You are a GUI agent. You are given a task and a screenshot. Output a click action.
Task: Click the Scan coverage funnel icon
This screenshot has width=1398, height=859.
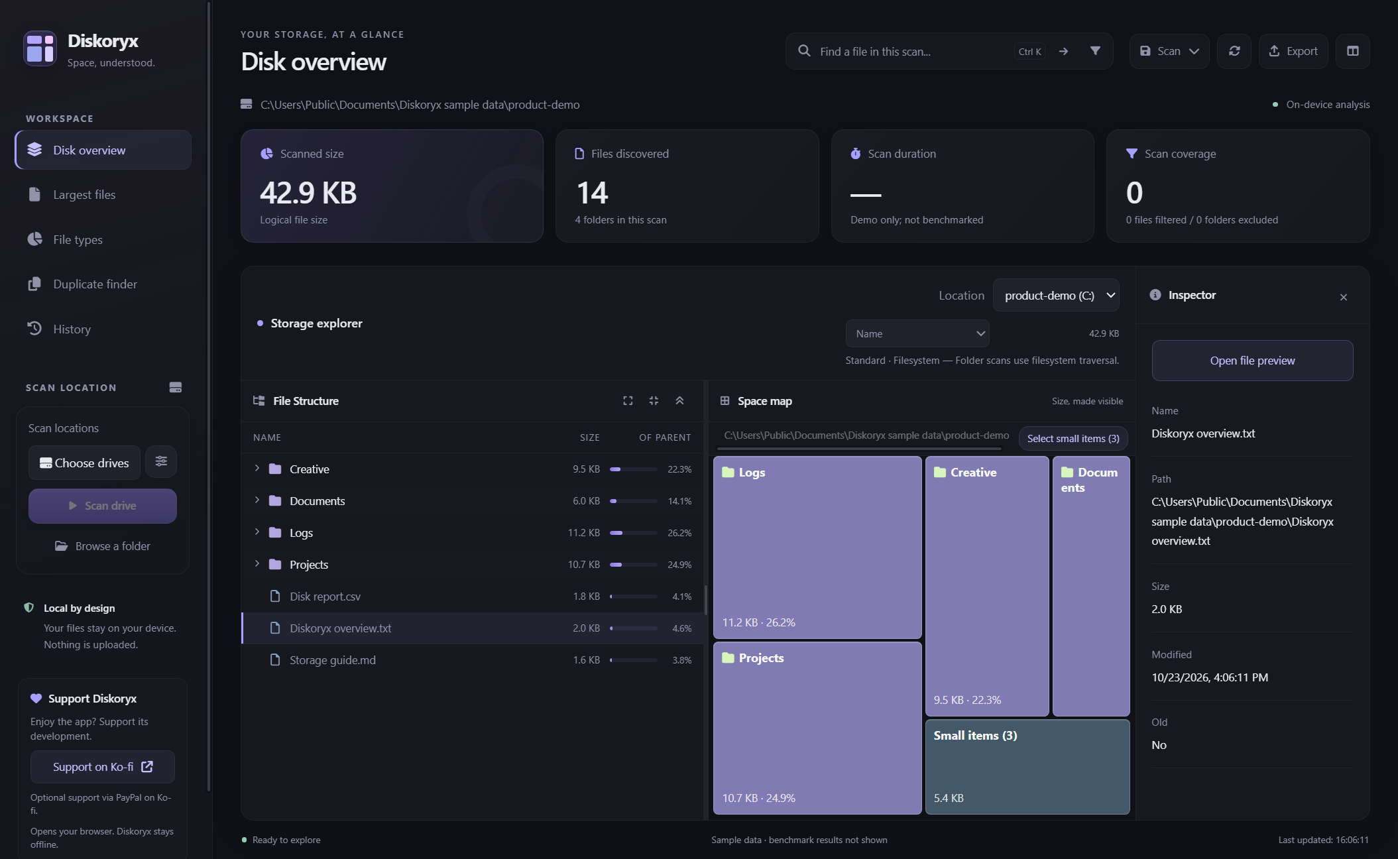1132,153
